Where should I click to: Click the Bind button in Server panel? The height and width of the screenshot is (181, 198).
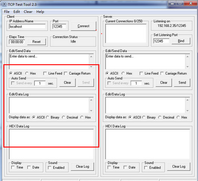pos(181,41)
